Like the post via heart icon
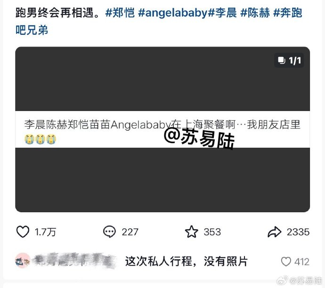This screenshot has width=325, height=288. (23, 232)
